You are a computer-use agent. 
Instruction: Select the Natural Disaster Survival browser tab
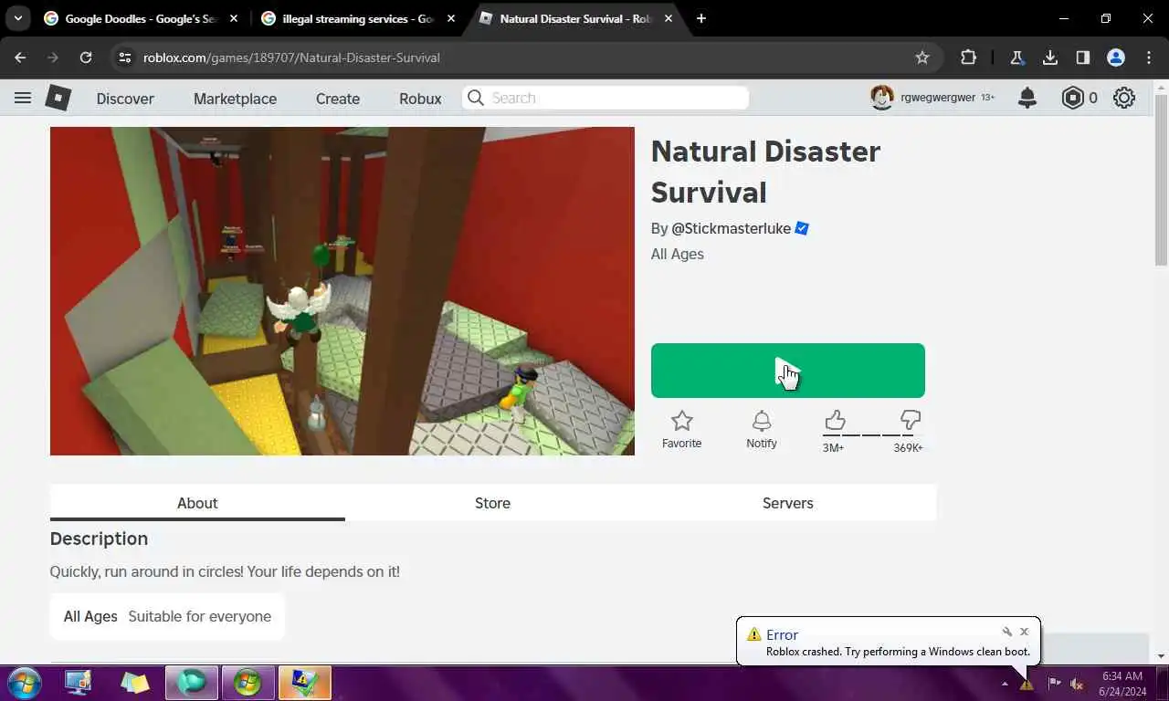pyautogui.click(x=574, y=18)
